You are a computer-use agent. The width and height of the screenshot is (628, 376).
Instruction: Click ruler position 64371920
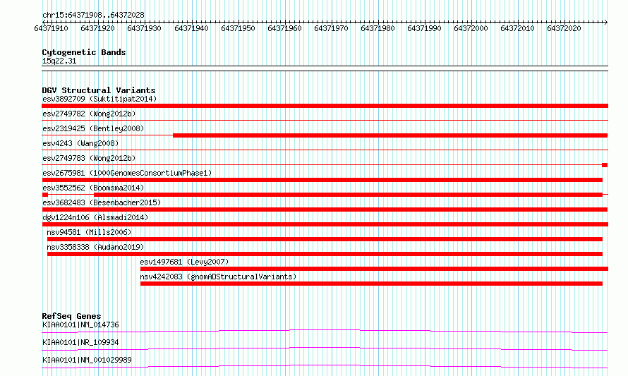coord(97,28)
